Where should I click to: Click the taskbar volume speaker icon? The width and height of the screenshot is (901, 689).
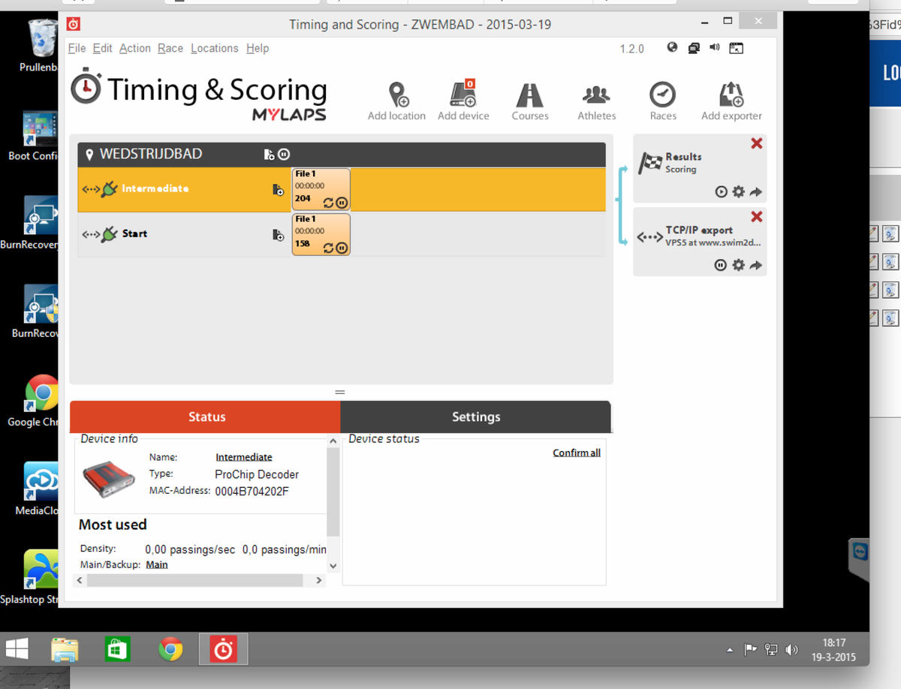(791, 650)
